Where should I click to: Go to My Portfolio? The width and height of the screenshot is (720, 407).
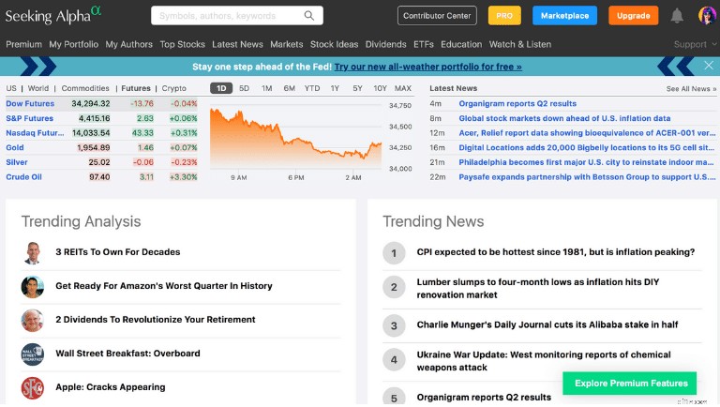(x=73, y=45)
